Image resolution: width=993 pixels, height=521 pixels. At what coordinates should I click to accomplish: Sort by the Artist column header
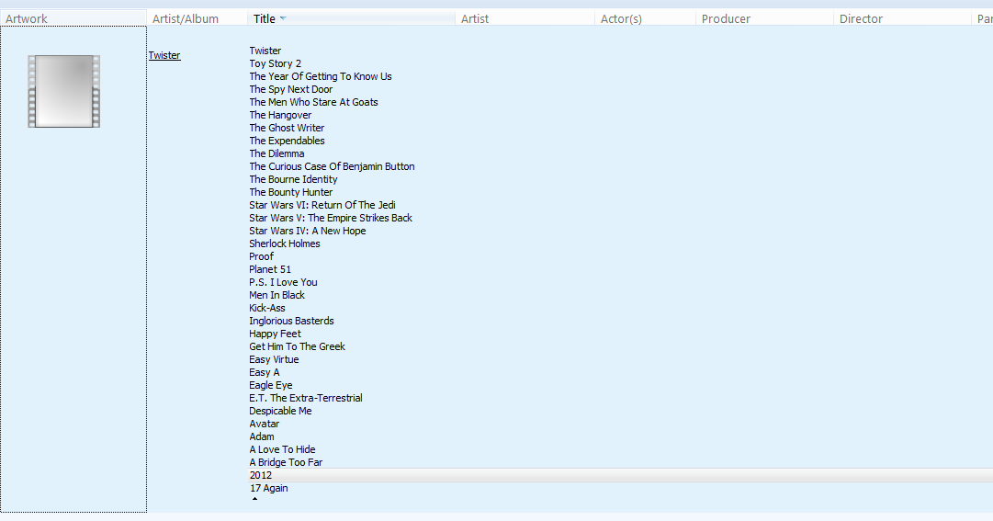coord(475,18)
